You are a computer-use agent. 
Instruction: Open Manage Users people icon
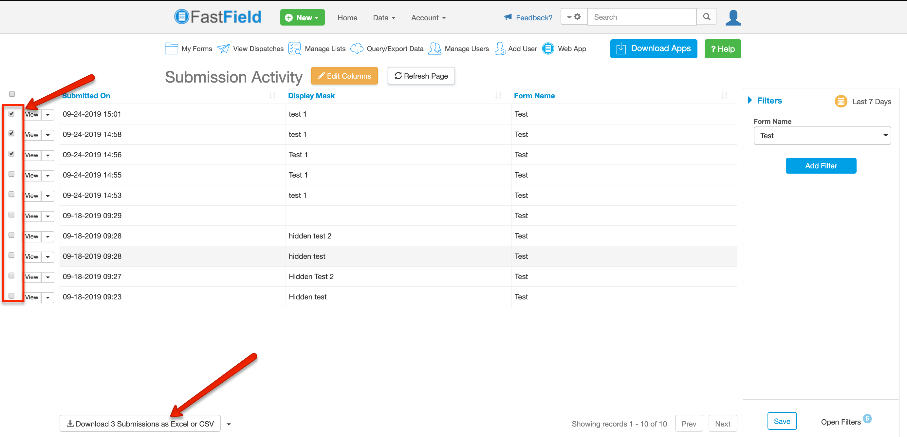pyautogui.click(x=435, y=48)
